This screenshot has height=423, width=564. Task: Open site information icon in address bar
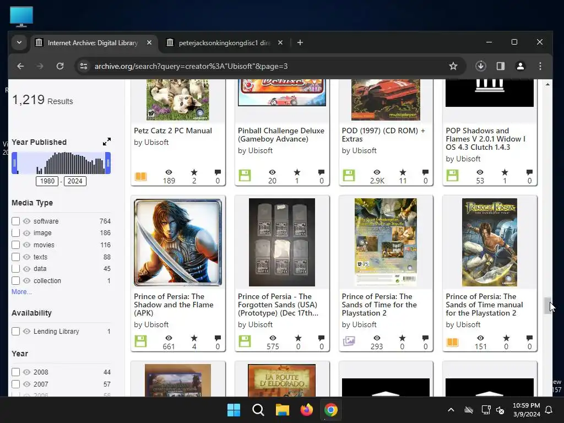coord(84,66)
